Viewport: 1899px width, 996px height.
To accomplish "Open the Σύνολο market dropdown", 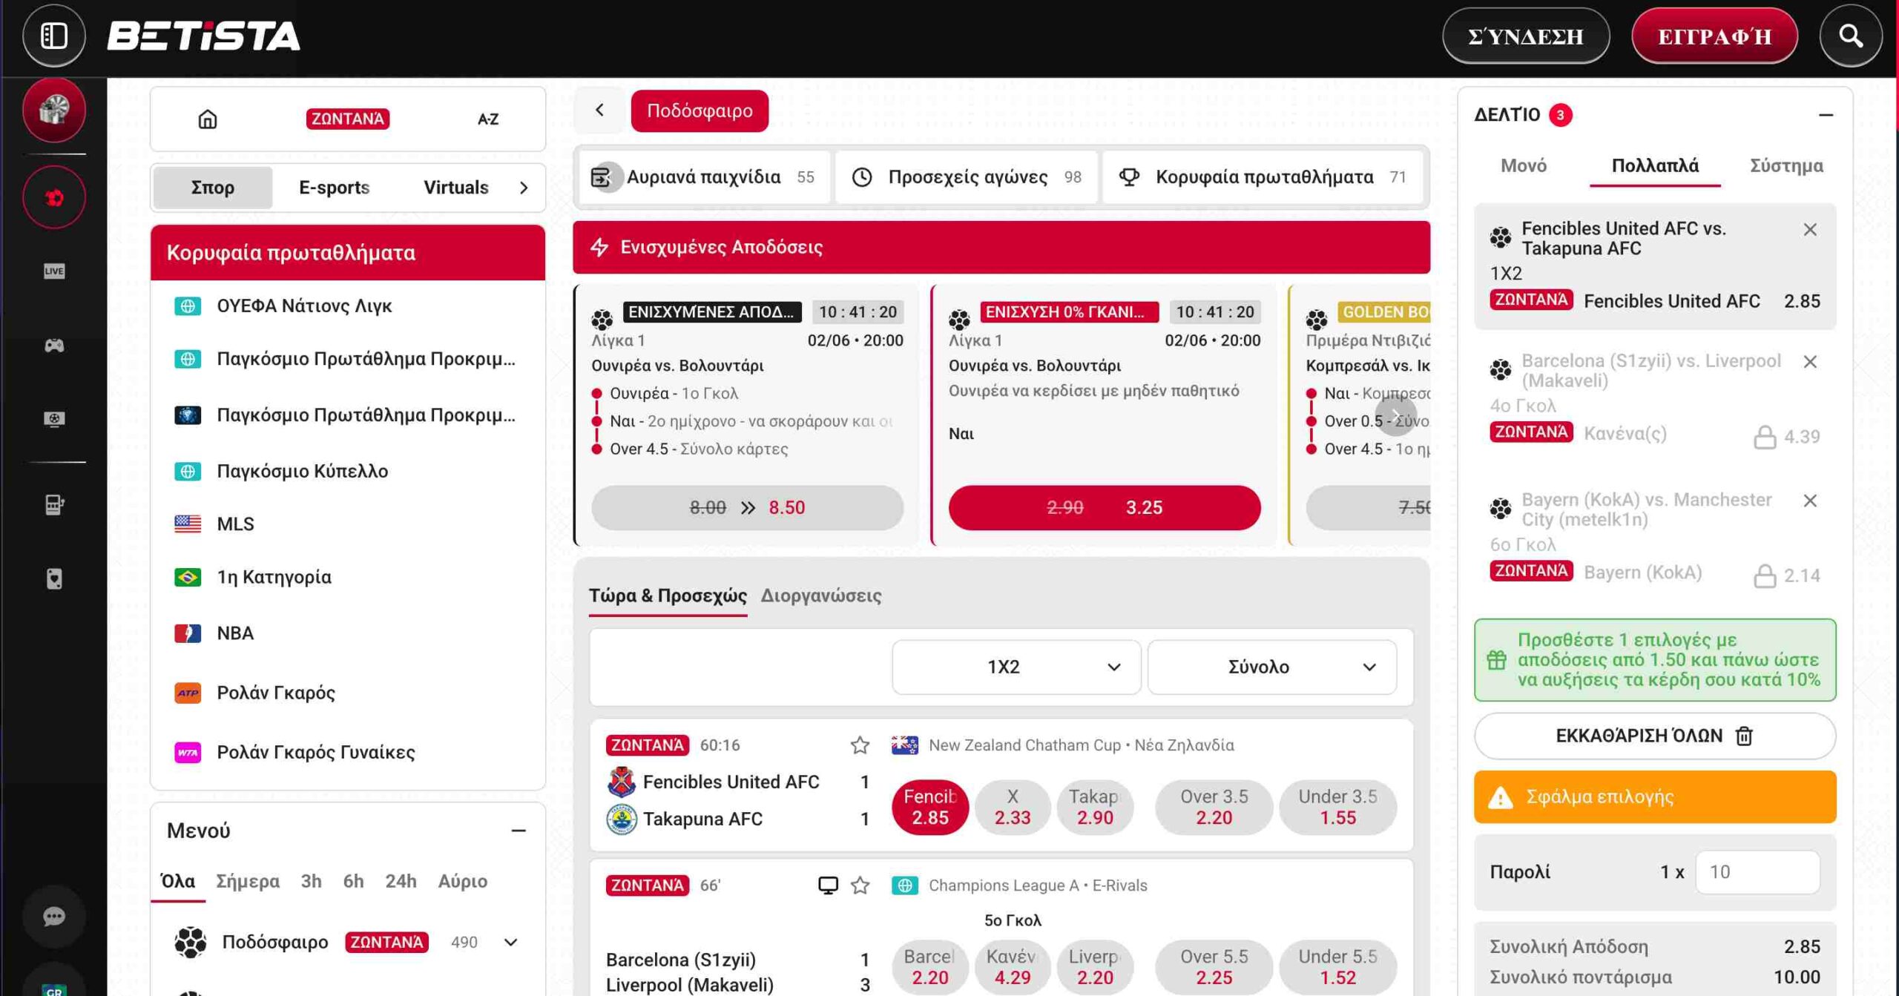I will coord(1271,667).
